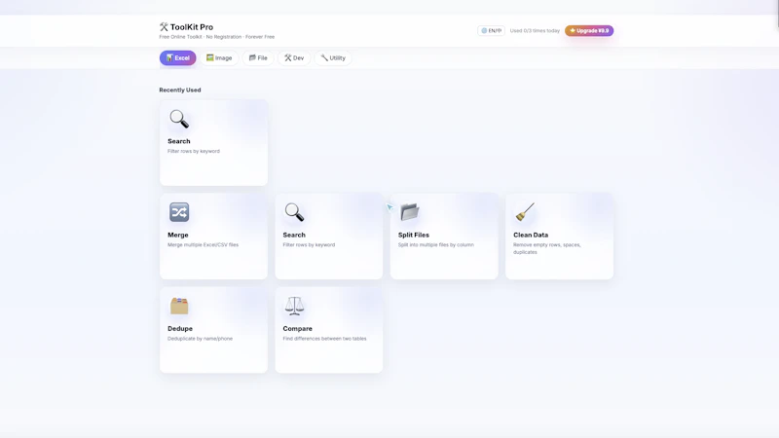Open the Utility tab
779x438 pixels.
[333, 58]
